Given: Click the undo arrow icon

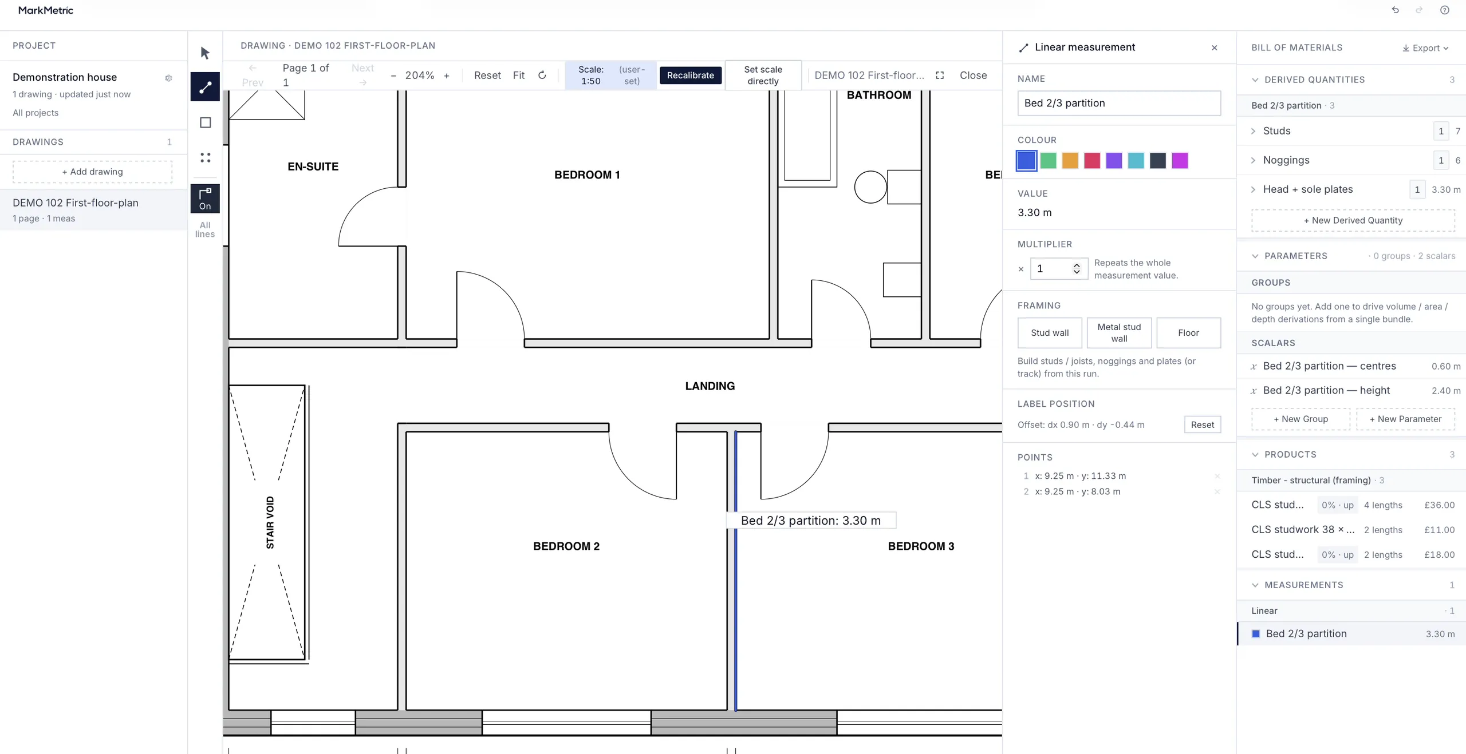Looking at the screenshot, I should pyautogui.click(x=1395, y=10).
